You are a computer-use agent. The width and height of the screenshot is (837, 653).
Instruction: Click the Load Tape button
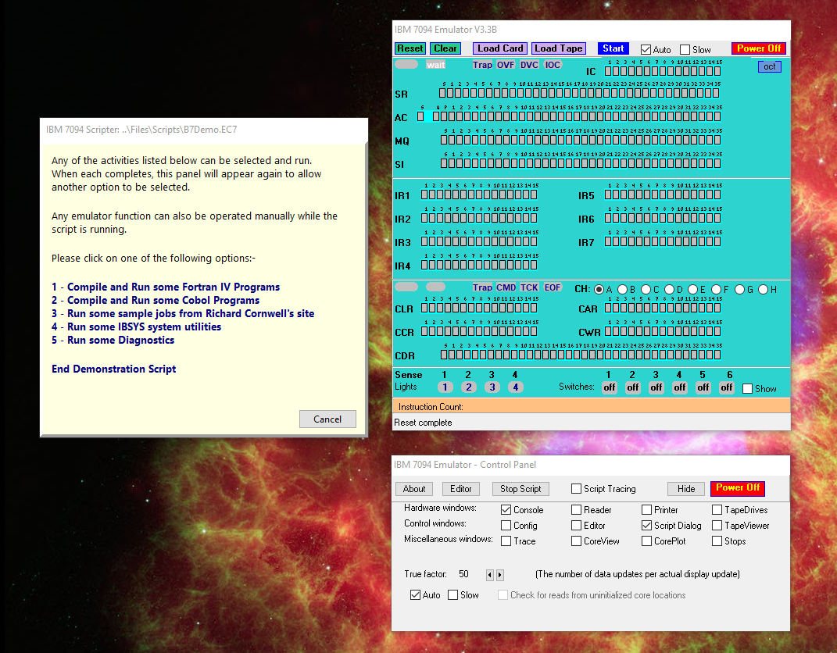click(559, 48)
